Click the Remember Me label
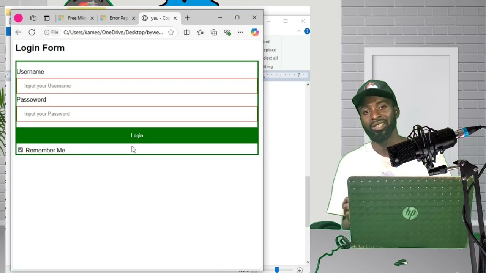This screenshot has height=273, width=486. coord(45,150)
